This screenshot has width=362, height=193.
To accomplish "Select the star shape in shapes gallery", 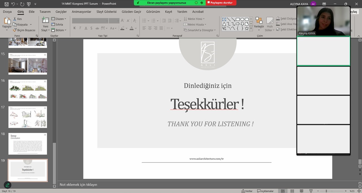I will tap(247, 28).
